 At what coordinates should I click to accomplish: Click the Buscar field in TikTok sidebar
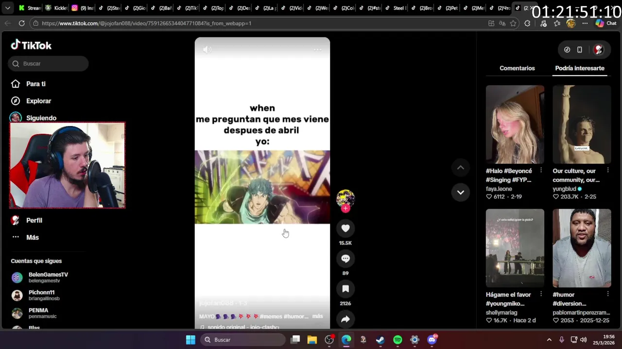pos(48,63)
